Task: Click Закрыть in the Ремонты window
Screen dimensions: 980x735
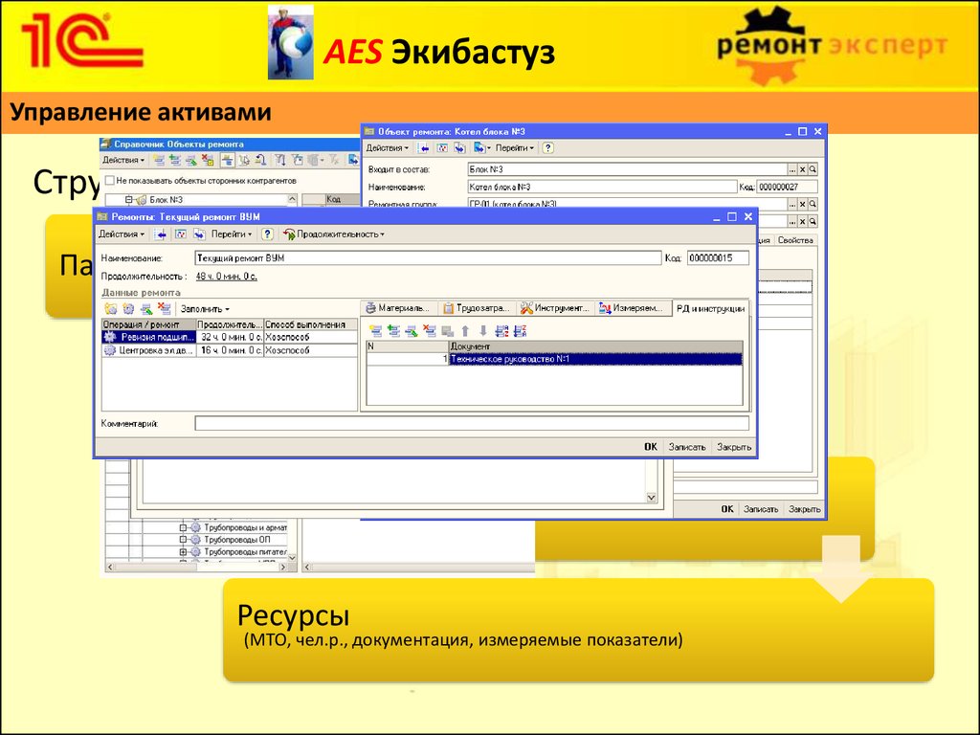Action: point(734,447)
